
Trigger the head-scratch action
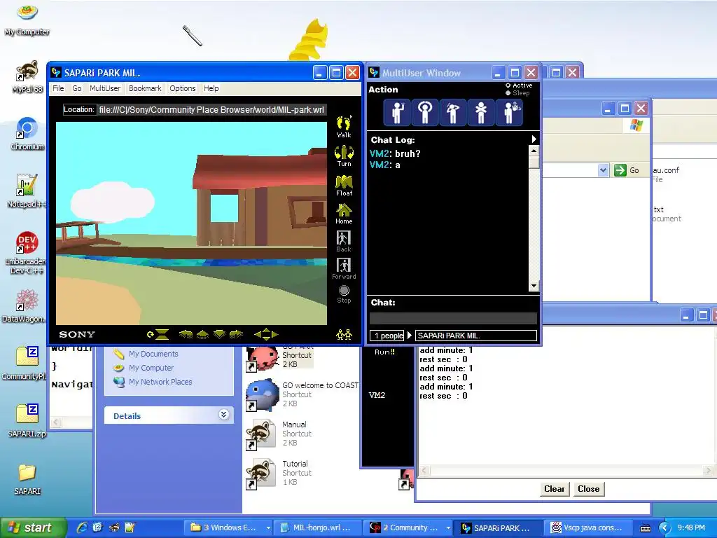[453, 112]
